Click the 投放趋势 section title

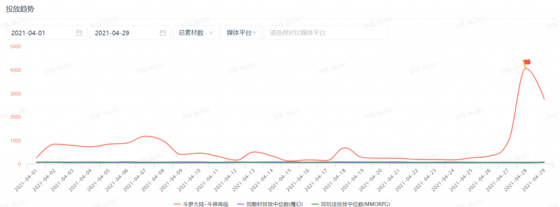(20, 9)
